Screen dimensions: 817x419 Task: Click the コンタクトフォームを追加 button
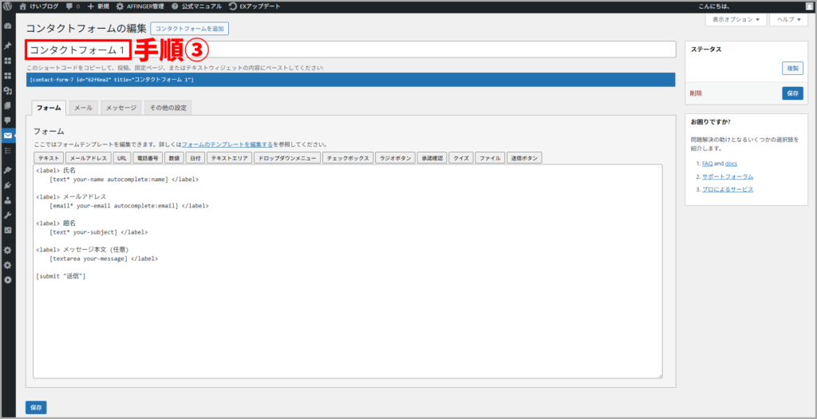[x=190, y=29]
